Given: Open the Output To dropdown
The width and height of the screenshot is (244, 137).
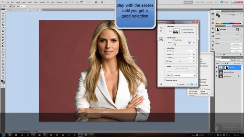Looking at the screenshot, I should click(x=185, y=75).
